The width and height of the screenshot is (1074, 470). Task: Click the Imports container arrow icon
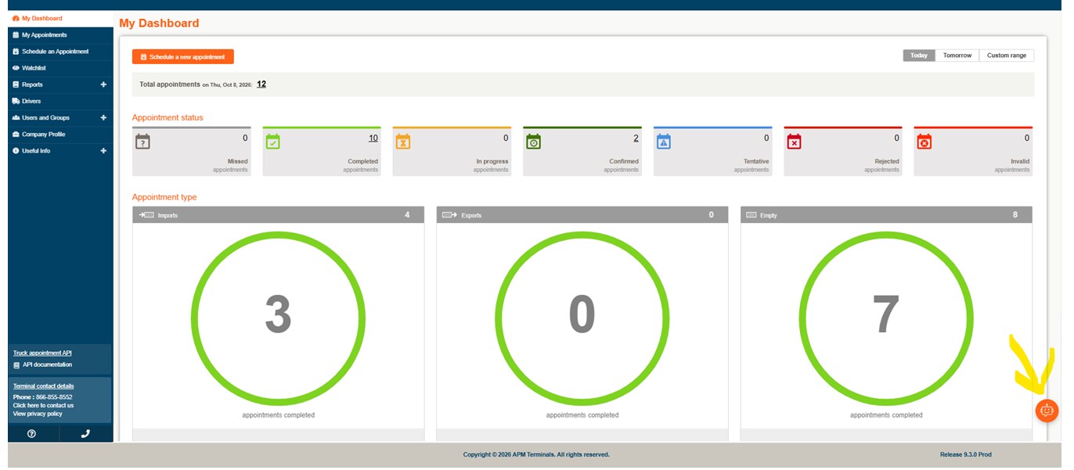(x=146, y=215)
